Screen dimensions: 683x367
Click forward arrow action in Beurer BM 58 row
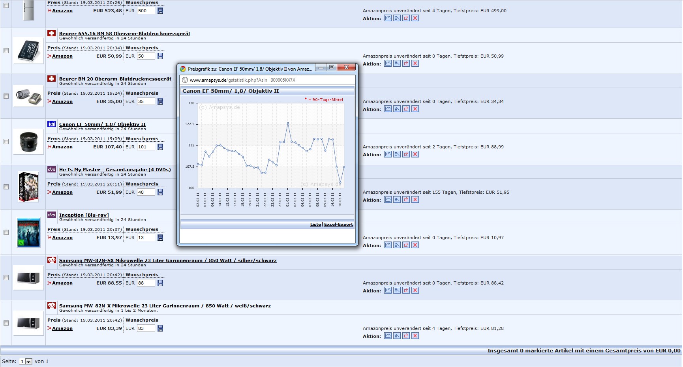406,64
